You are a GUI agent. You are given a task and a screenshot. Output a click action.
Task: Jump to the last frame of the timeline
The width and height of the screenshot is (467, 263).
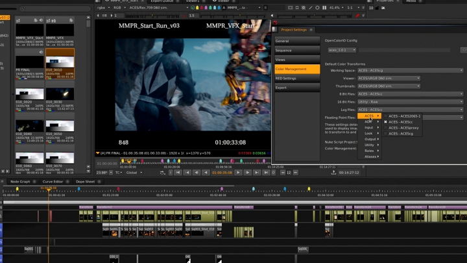pyautogui.click(x=266, y=173)
